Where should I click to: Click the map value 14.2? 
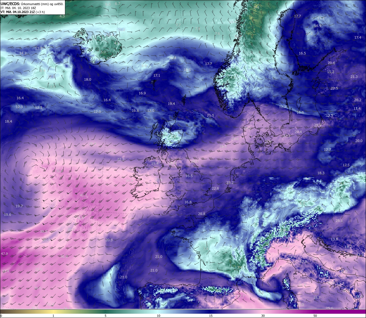click(23, 53)
